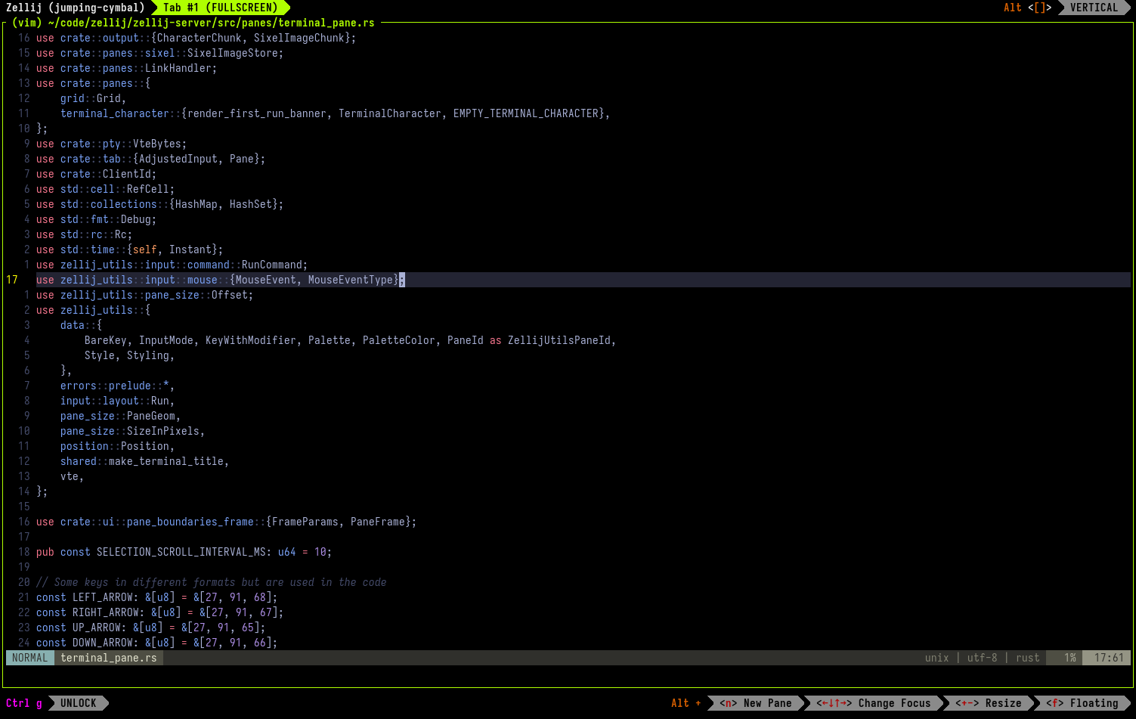
Task: Click ZellijUtilsPaneId alias text
Action: click(x=559, y=340)
